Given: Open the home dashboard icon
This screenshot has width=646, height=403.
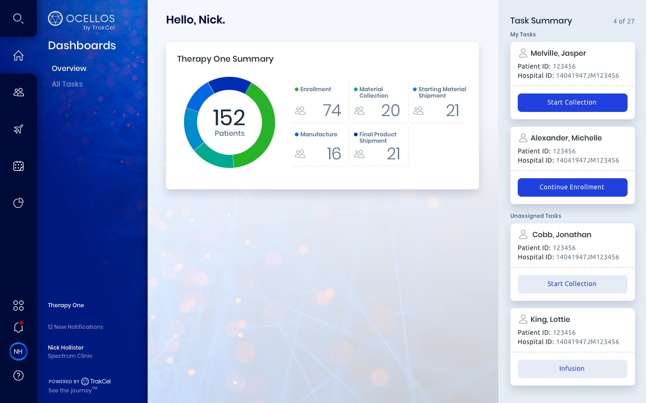Looking at the screenshot, I should [x=18, y=56].
